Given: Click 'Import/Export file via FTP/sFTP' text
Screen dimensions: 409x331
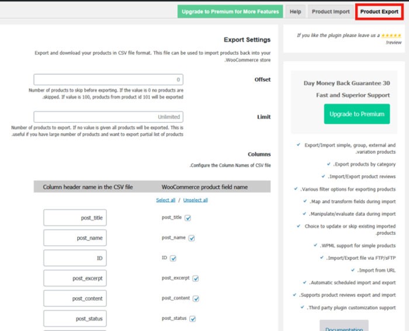Looking at the screenshot, I should (361, 258).
